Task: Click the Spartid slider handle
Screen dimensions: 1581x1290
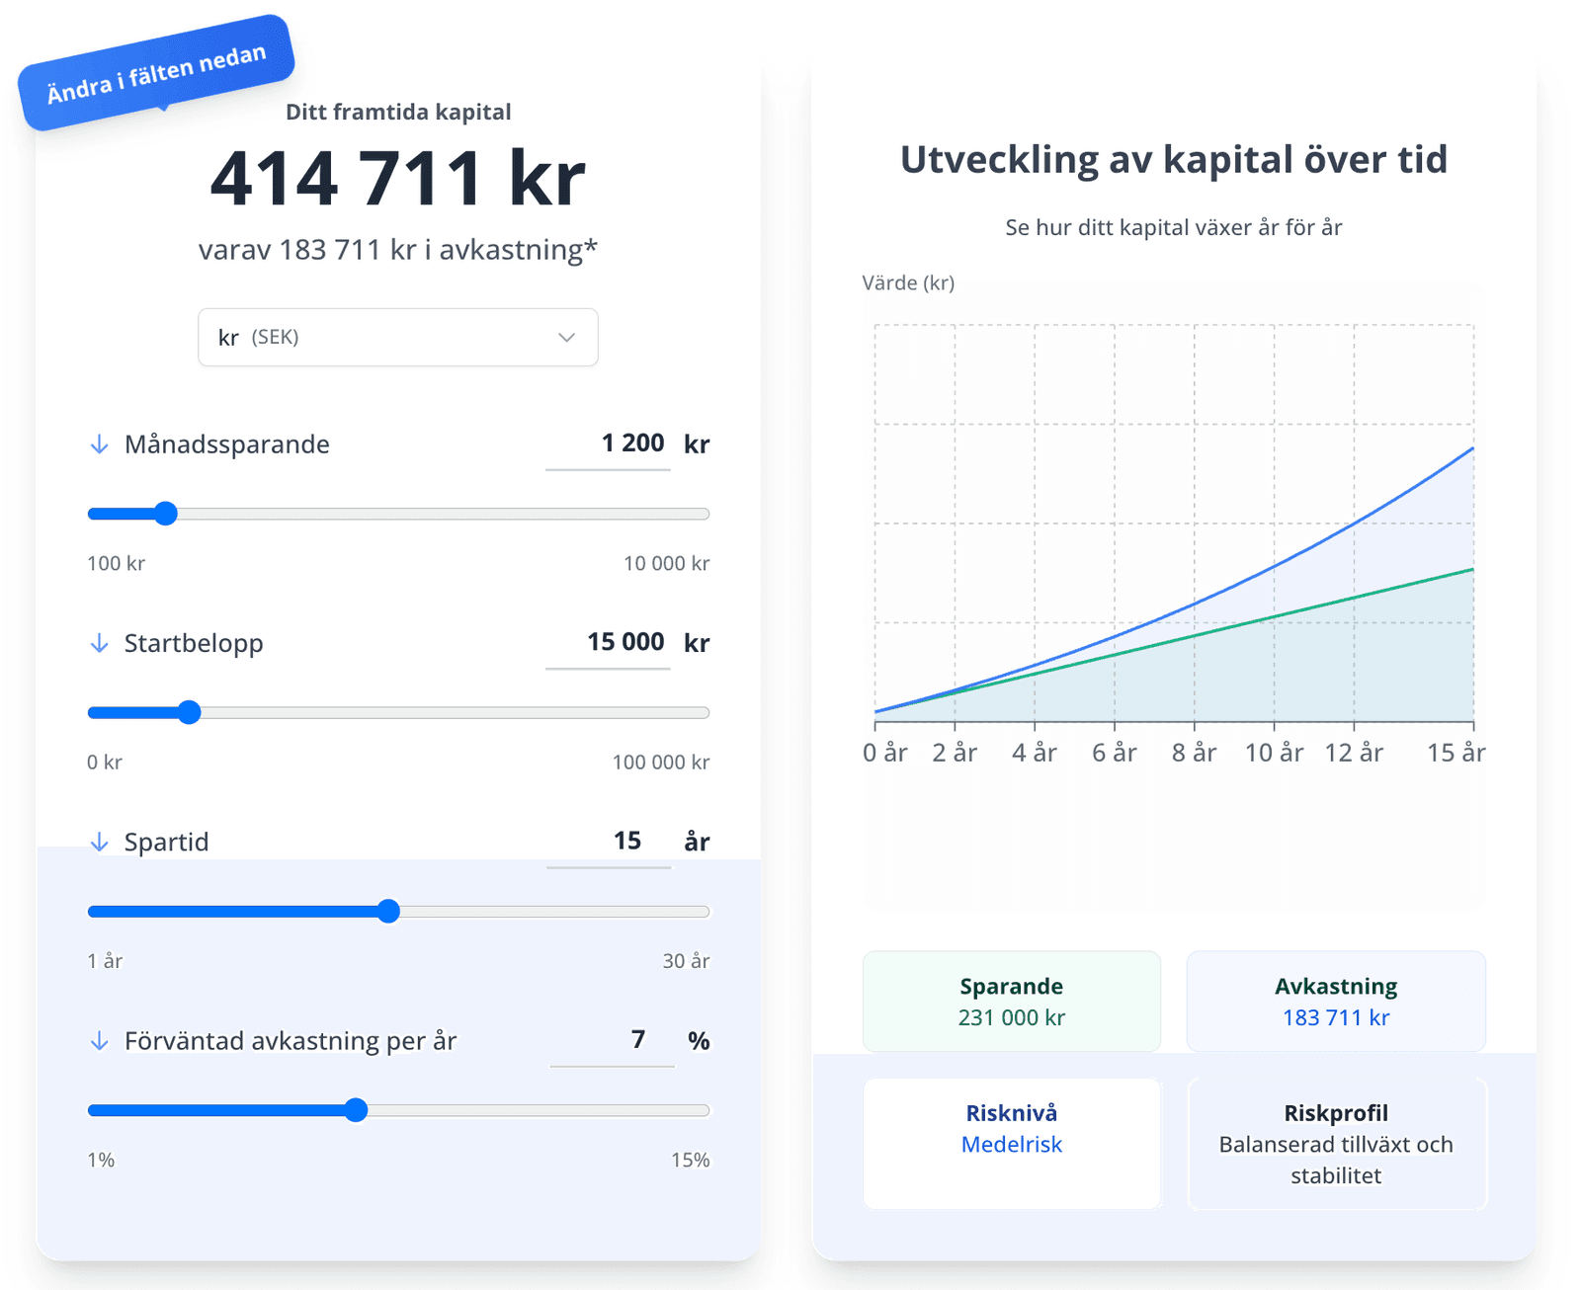Action: pyautogui.click(x=388, y=912)
